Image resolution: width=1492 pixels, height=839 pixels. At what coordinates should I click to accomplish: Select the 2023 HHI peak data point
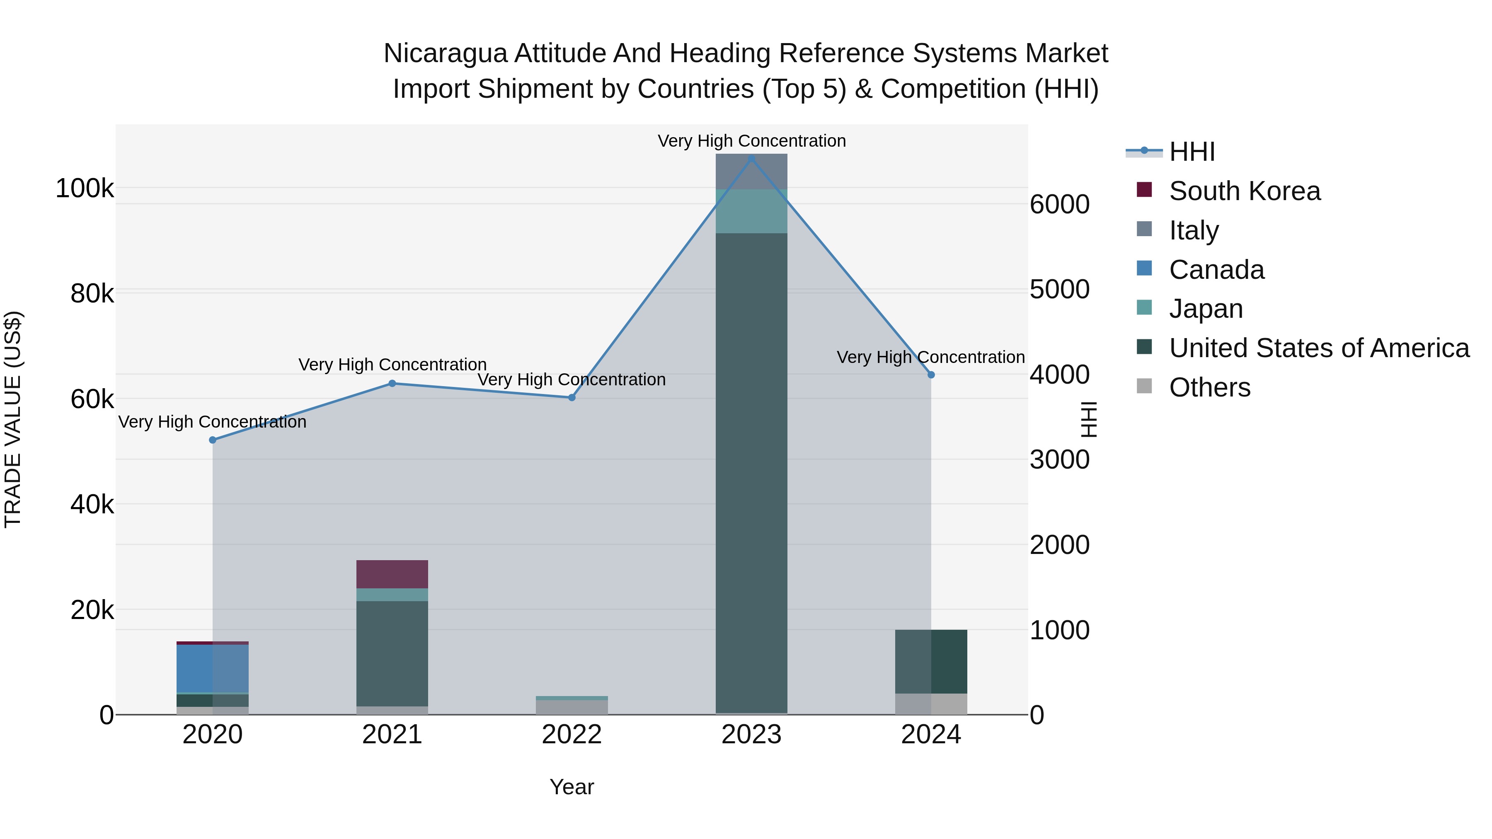[752, 159]
